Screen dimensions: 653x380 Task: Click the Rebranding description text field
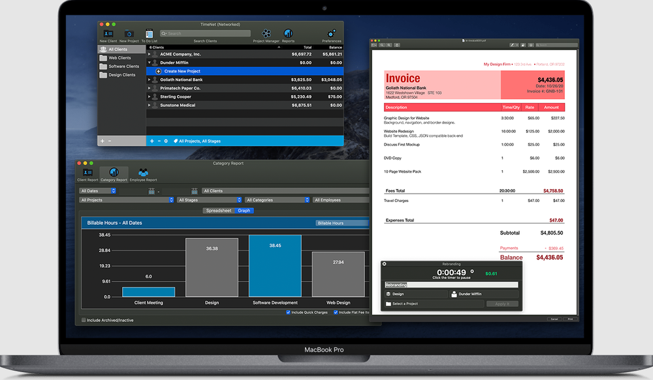click(x=451, y=285)
